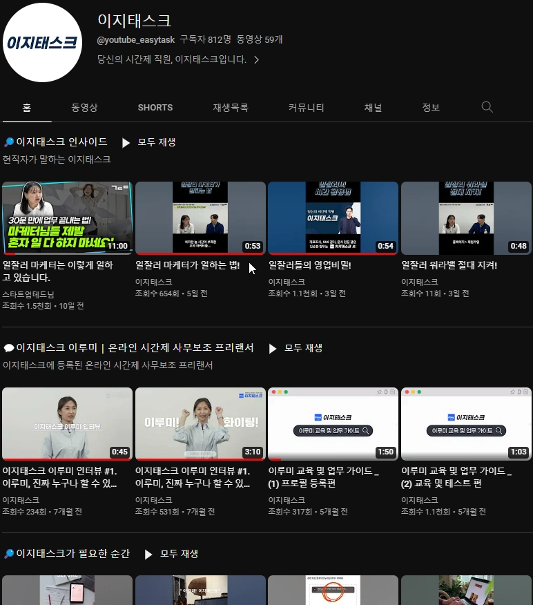Click the 조회수 11회 • 3일 전 text

click(435, 294)
